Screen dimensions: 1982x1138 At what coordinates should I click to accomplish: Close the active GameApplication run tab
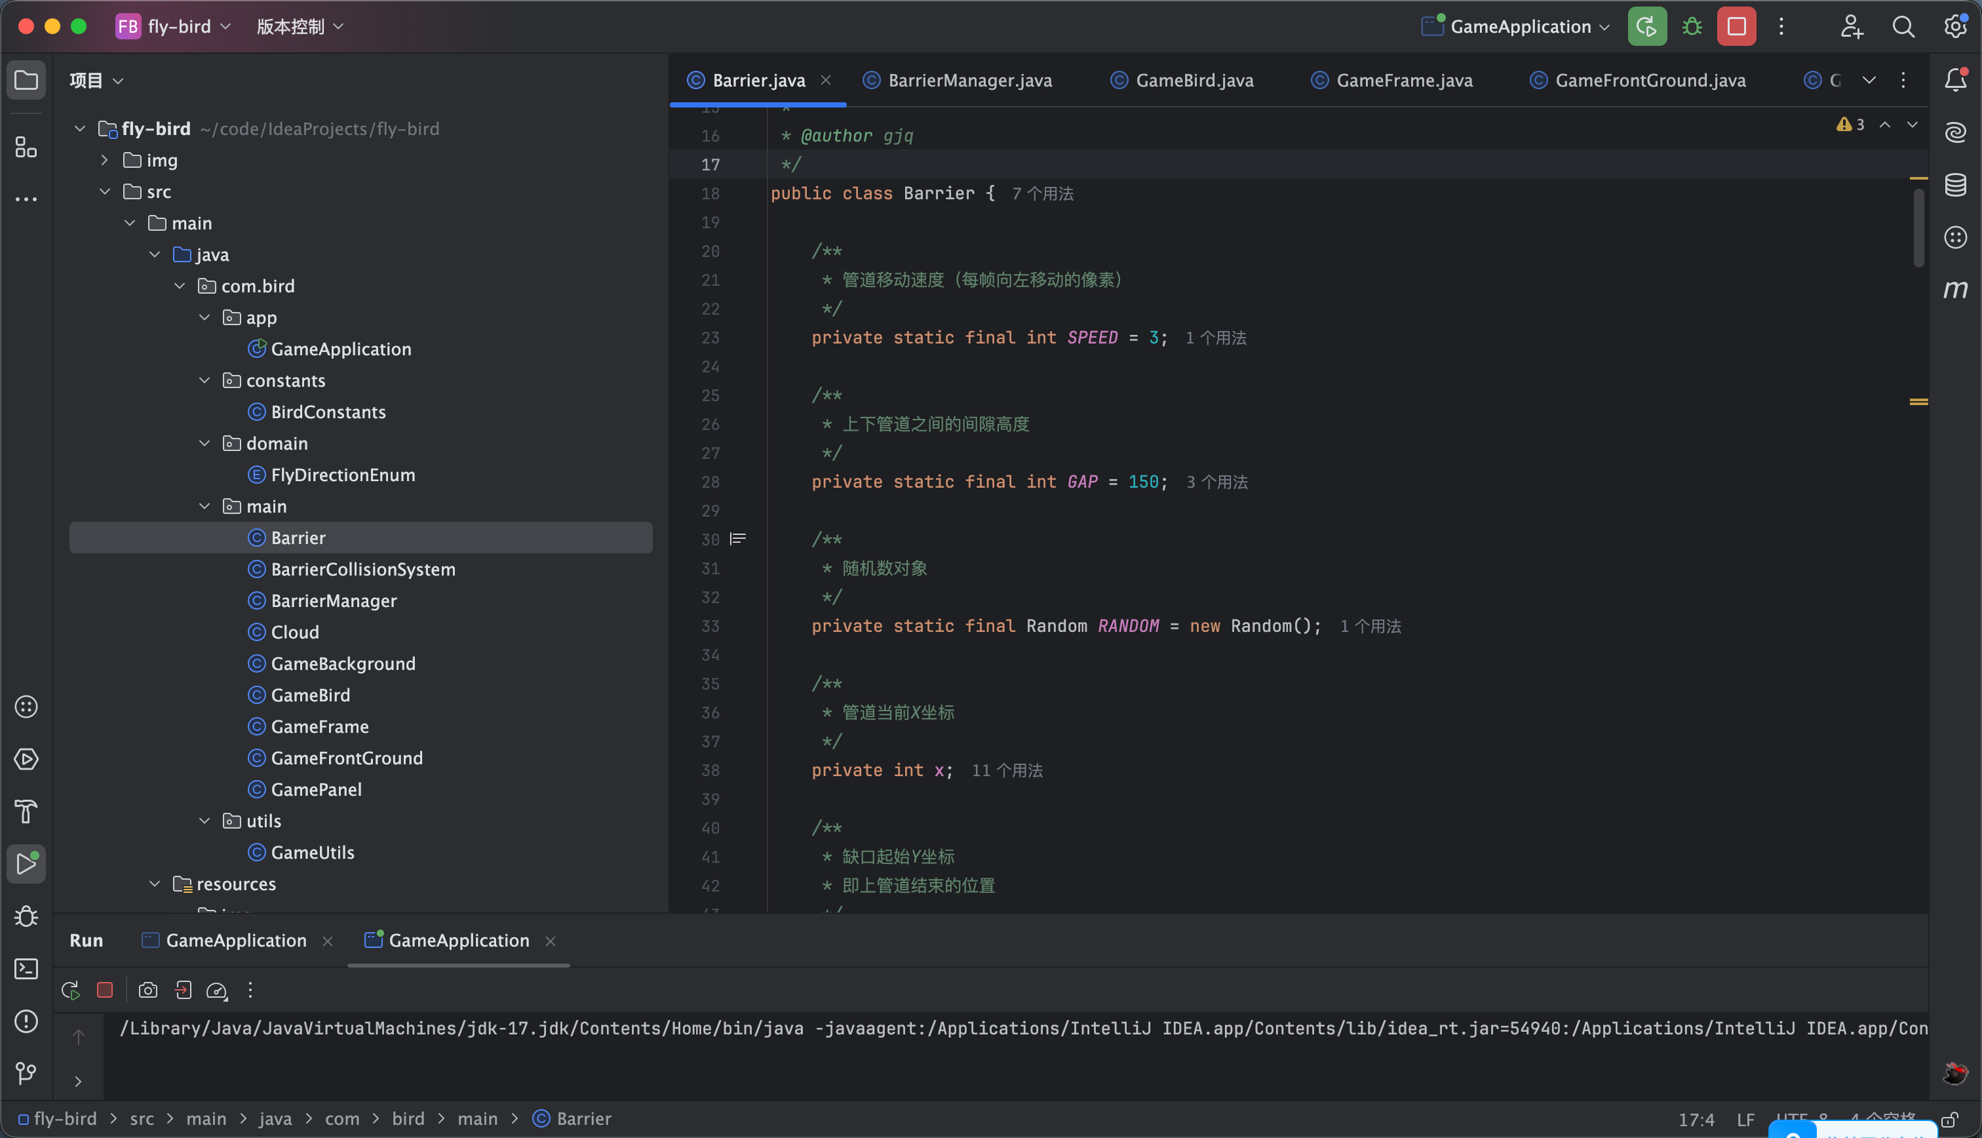(550, 941)
